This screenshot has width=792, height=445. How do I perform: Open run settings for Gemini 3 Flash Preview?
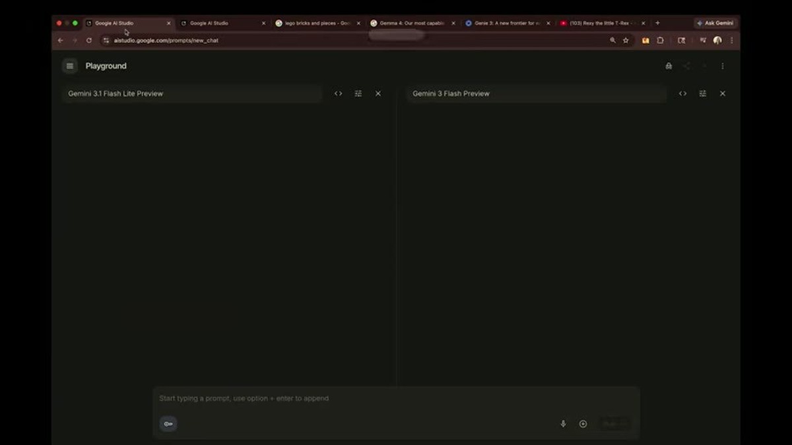[x=703, y=94]
